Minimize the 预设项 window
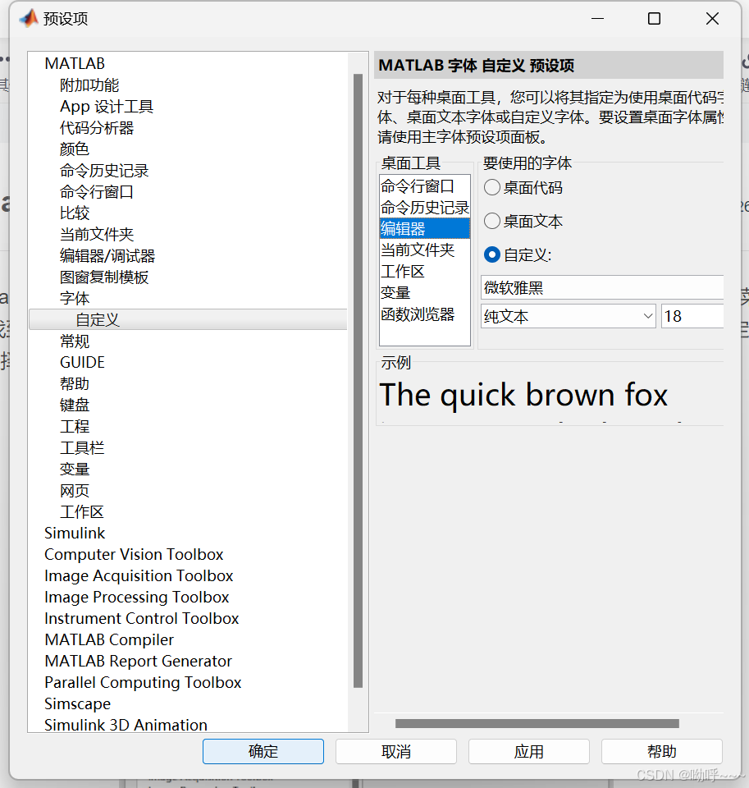The image size is (749, 788). [x=597, y=19]
